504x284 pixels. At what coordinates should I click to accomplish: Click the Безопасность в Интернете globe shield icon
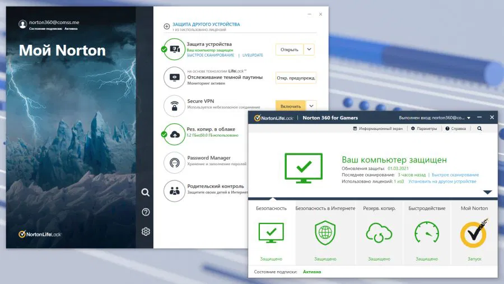pyautogui.click(x=325, y=233)
